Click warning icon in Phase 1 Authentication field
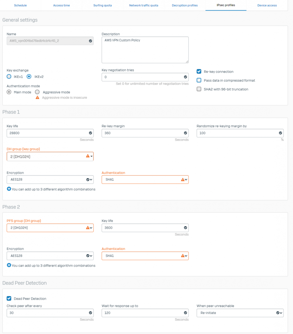The image size is (293, 334). 183,180
